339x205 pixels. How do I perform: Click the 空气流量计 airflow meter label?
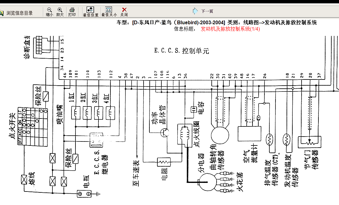[251, 154]
